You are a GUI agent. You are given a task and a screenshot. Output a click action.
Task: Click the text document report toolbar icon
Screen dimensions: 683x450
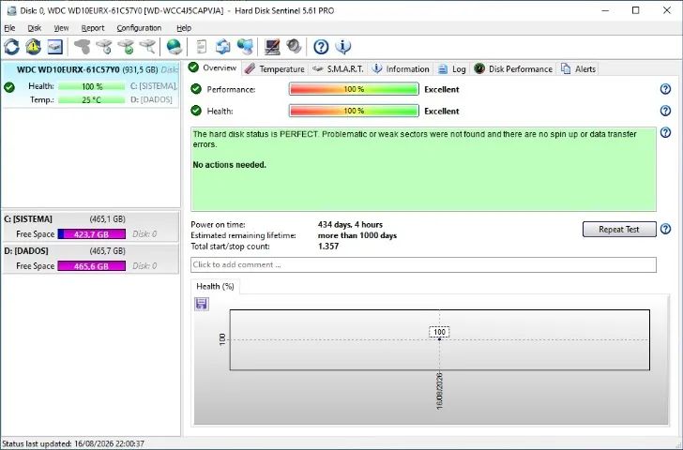pyautogui.click(x=202, y=47)
